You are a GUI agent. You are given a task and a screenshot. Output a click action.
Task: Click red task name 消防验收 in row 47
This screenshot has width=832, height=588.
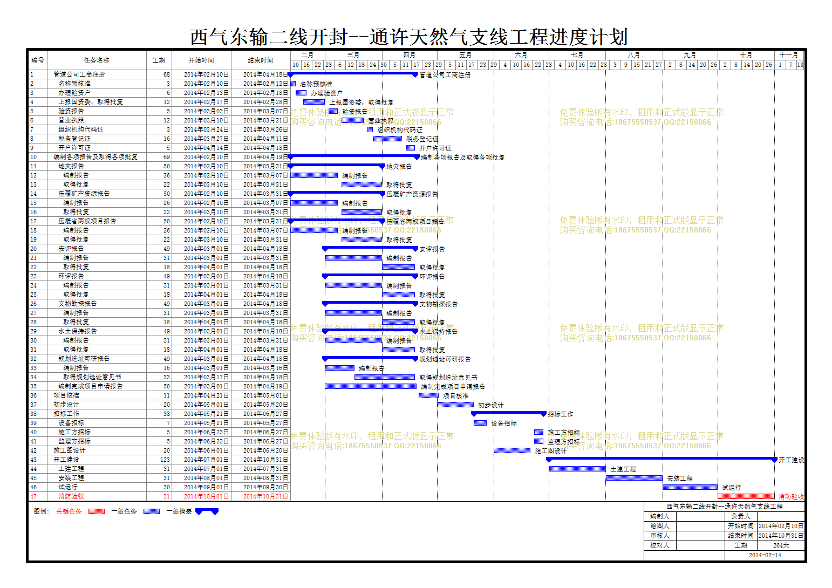71,496
